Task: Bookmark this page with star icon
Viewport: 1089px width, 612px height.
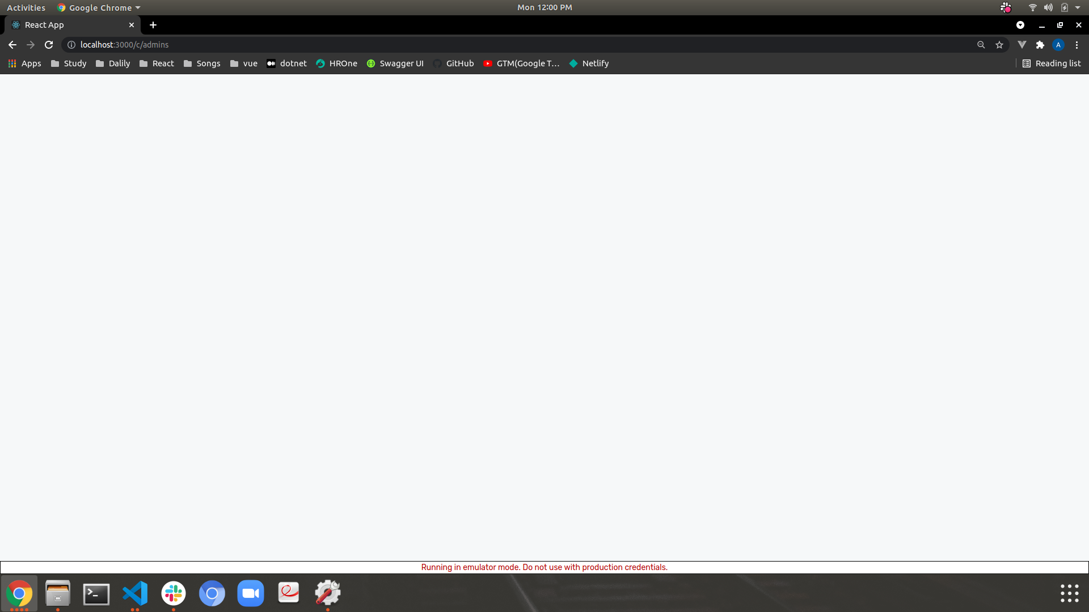Action: tap(999, 45)
